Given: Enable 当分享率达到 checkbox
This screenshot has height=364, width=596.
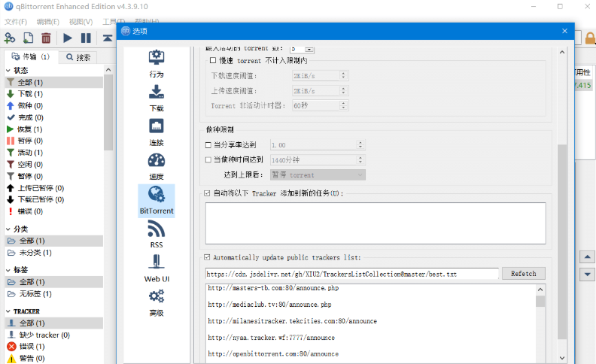Looking at the screenshot, I should (208, 144).
